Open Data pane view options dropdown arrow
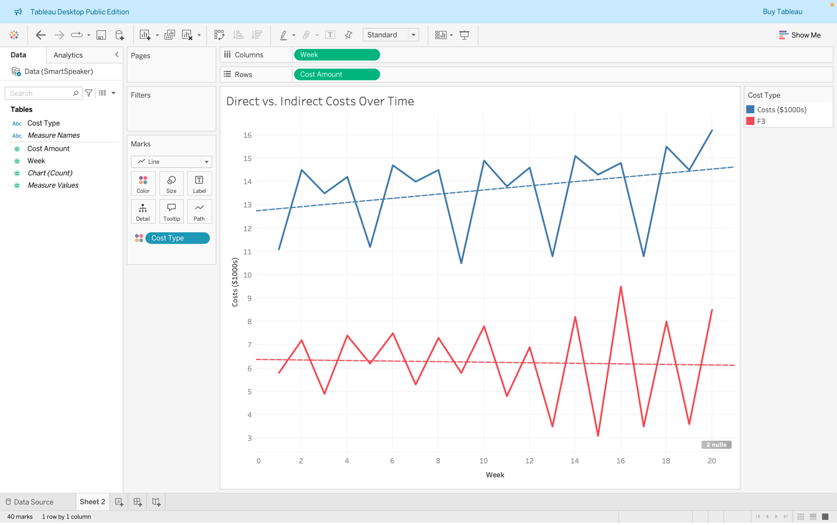Image resolution: width=837 pixels, height=525 pixels. click(x=114, y=93)
